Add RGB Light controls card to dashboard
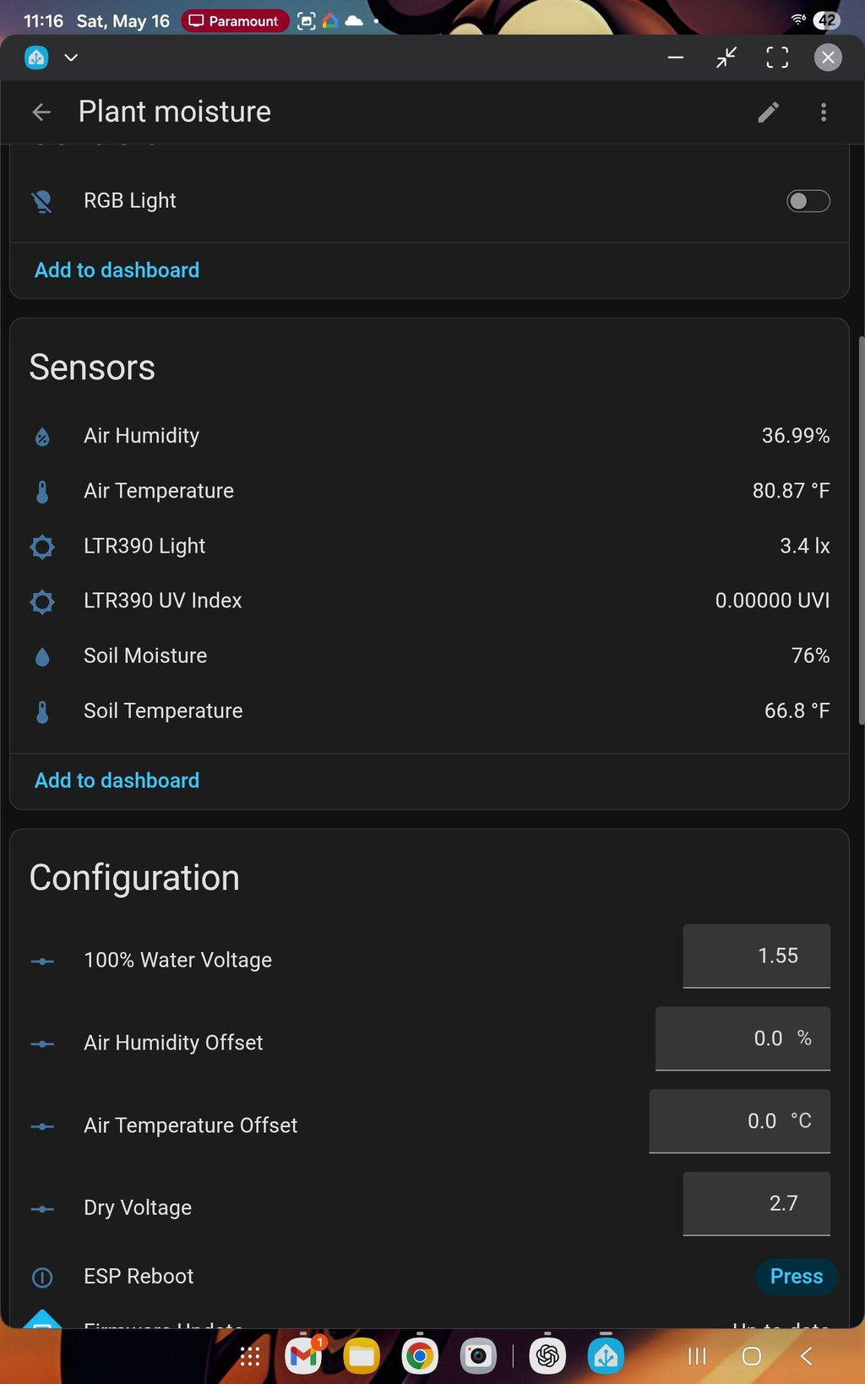The width and height of the screenshot is (865, 1384). tap(117, 270)
